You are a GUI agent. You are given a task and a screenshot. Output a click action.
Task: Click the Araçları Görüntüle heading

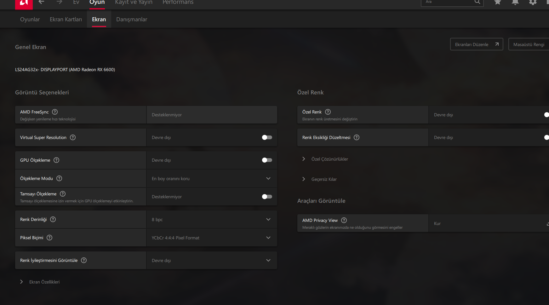(x=321, y=201)
